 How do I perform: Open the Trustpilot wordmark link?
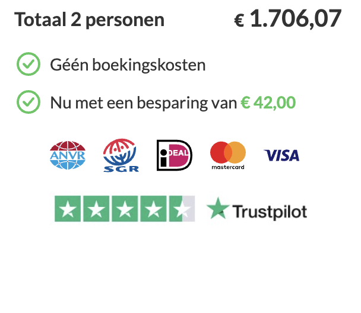[x=270, y=210]
